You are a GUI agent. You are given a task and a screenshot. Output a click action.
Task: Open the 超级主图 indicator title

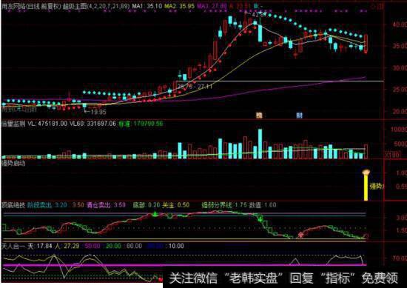(75, 6)
